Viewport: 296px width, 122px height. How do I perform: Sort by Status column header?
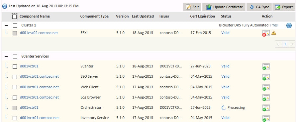(x=226, y=16)
